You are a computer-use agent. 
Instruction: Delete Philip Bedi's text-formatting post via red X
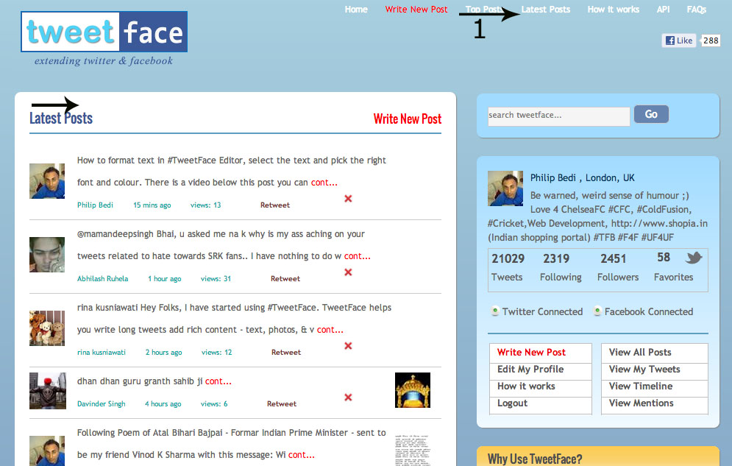point(348,199)
